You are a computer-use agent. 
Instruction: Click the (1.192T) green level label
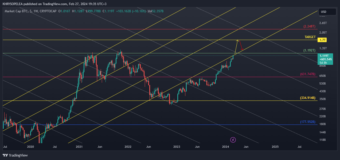[x=309, y=50]
